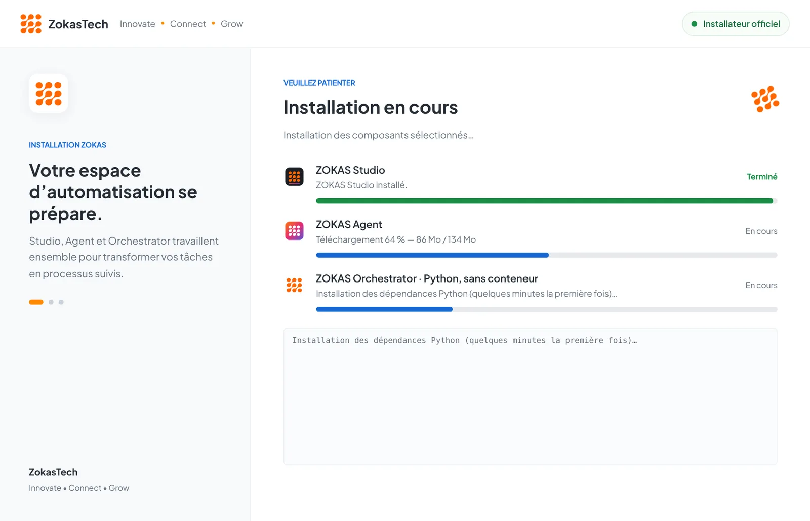810x521 pixels.
Task: Click the ZOKAS Studio installé. text
Action: pos(361,185)
